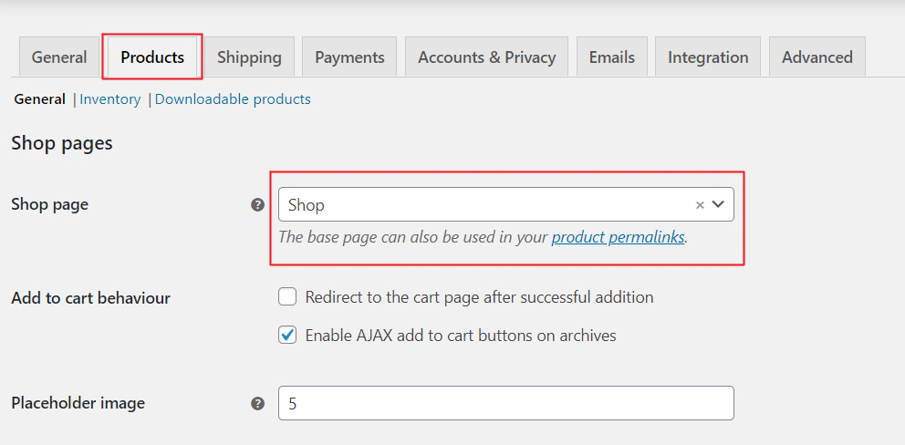Disable AJAX add to cart buttons checkbox
Image resolution: width=905 pixels, height=445 pixels.
[x=287, y=336]
